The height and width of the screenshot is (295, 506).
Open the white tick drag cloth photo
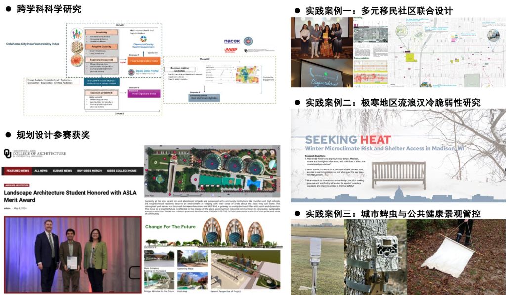[456, 257]
